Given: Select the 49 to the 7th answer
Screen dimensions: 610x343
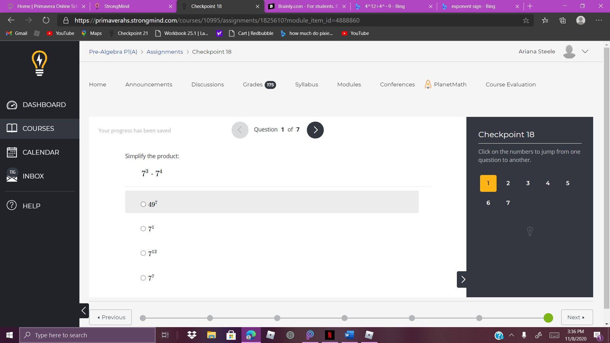Looking at the screenshot, I should point(143,204).
